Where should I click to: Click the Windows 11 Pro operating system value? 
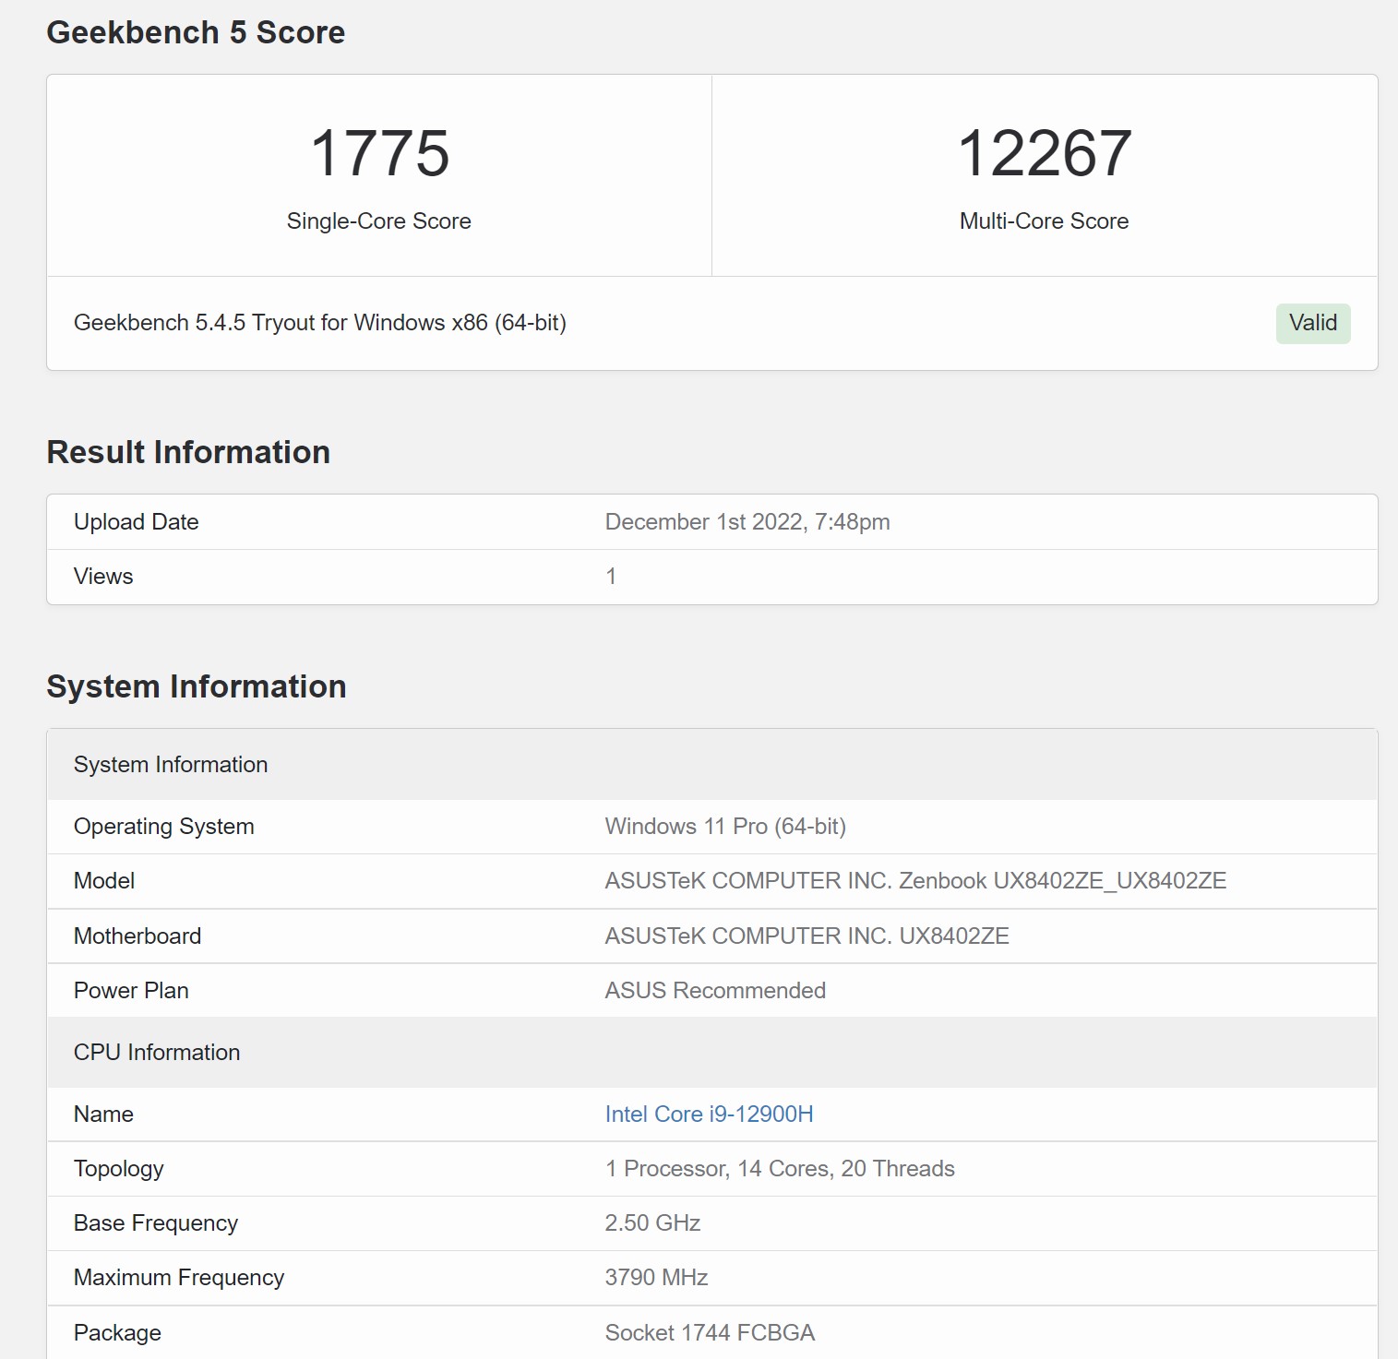724,827
